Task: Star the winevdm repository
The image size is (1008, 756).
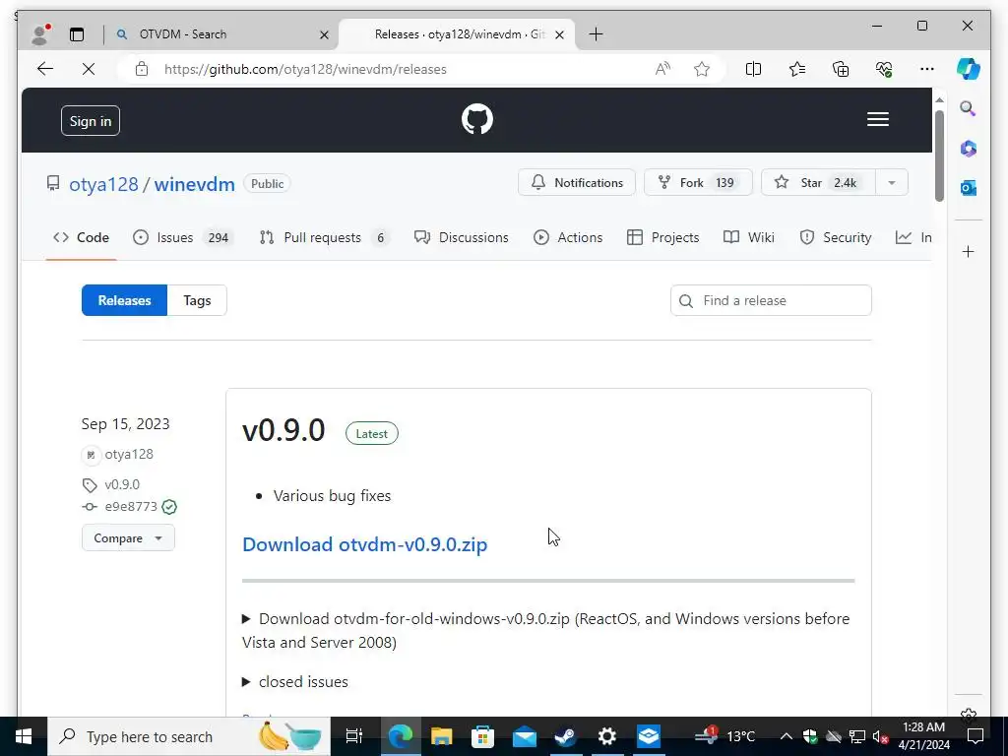Action: 818,182
